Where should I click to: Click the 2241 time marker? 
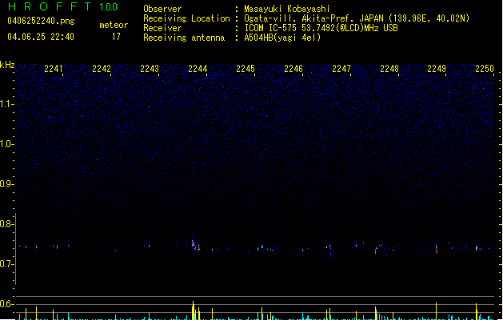pos(54,69)
